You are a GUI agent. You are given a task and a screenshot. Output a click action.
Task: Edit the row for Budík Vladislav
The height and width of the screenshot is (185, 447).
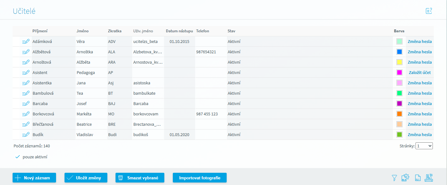[26, 135]
